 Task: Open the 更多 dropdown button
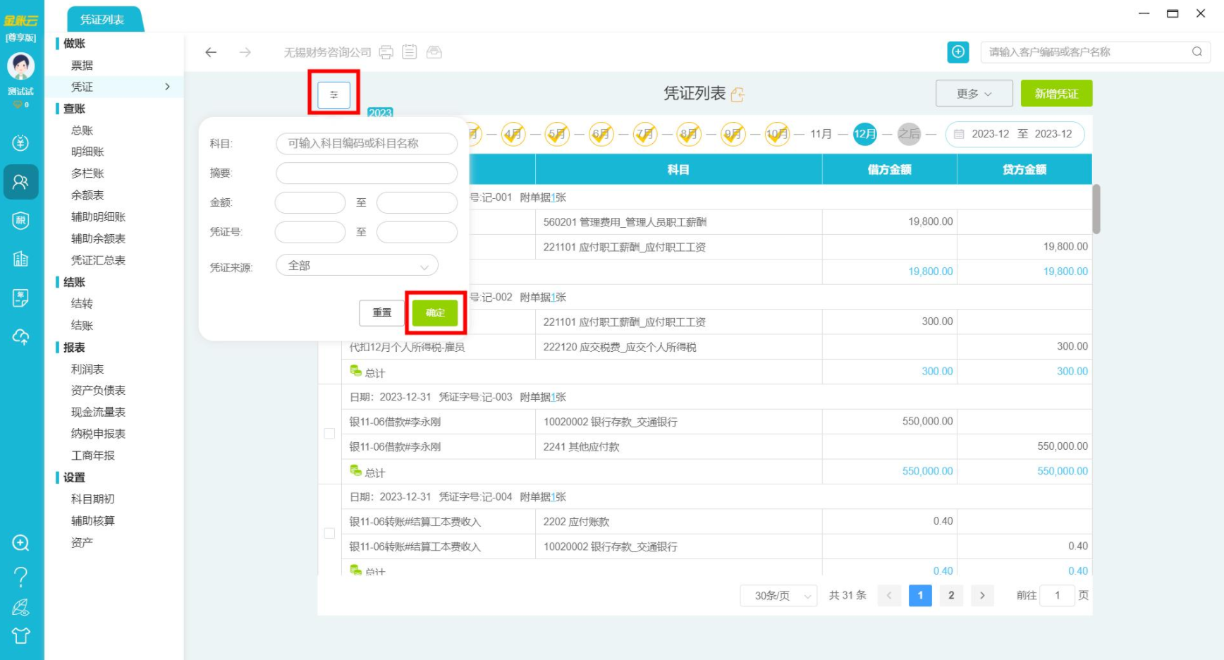[x=974, y=94]
